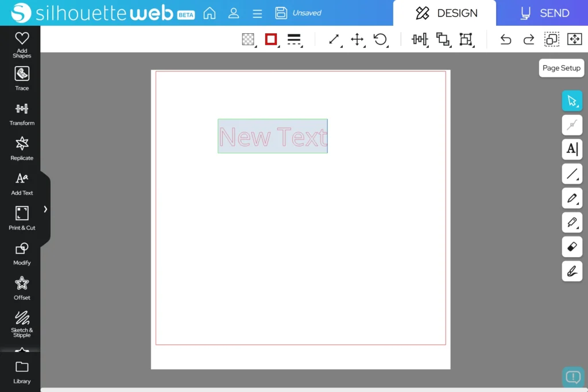Toggle the Select pointer tool
Image resolution: width=588 pixels, height=392 pixels.
(x=572, y=101)
